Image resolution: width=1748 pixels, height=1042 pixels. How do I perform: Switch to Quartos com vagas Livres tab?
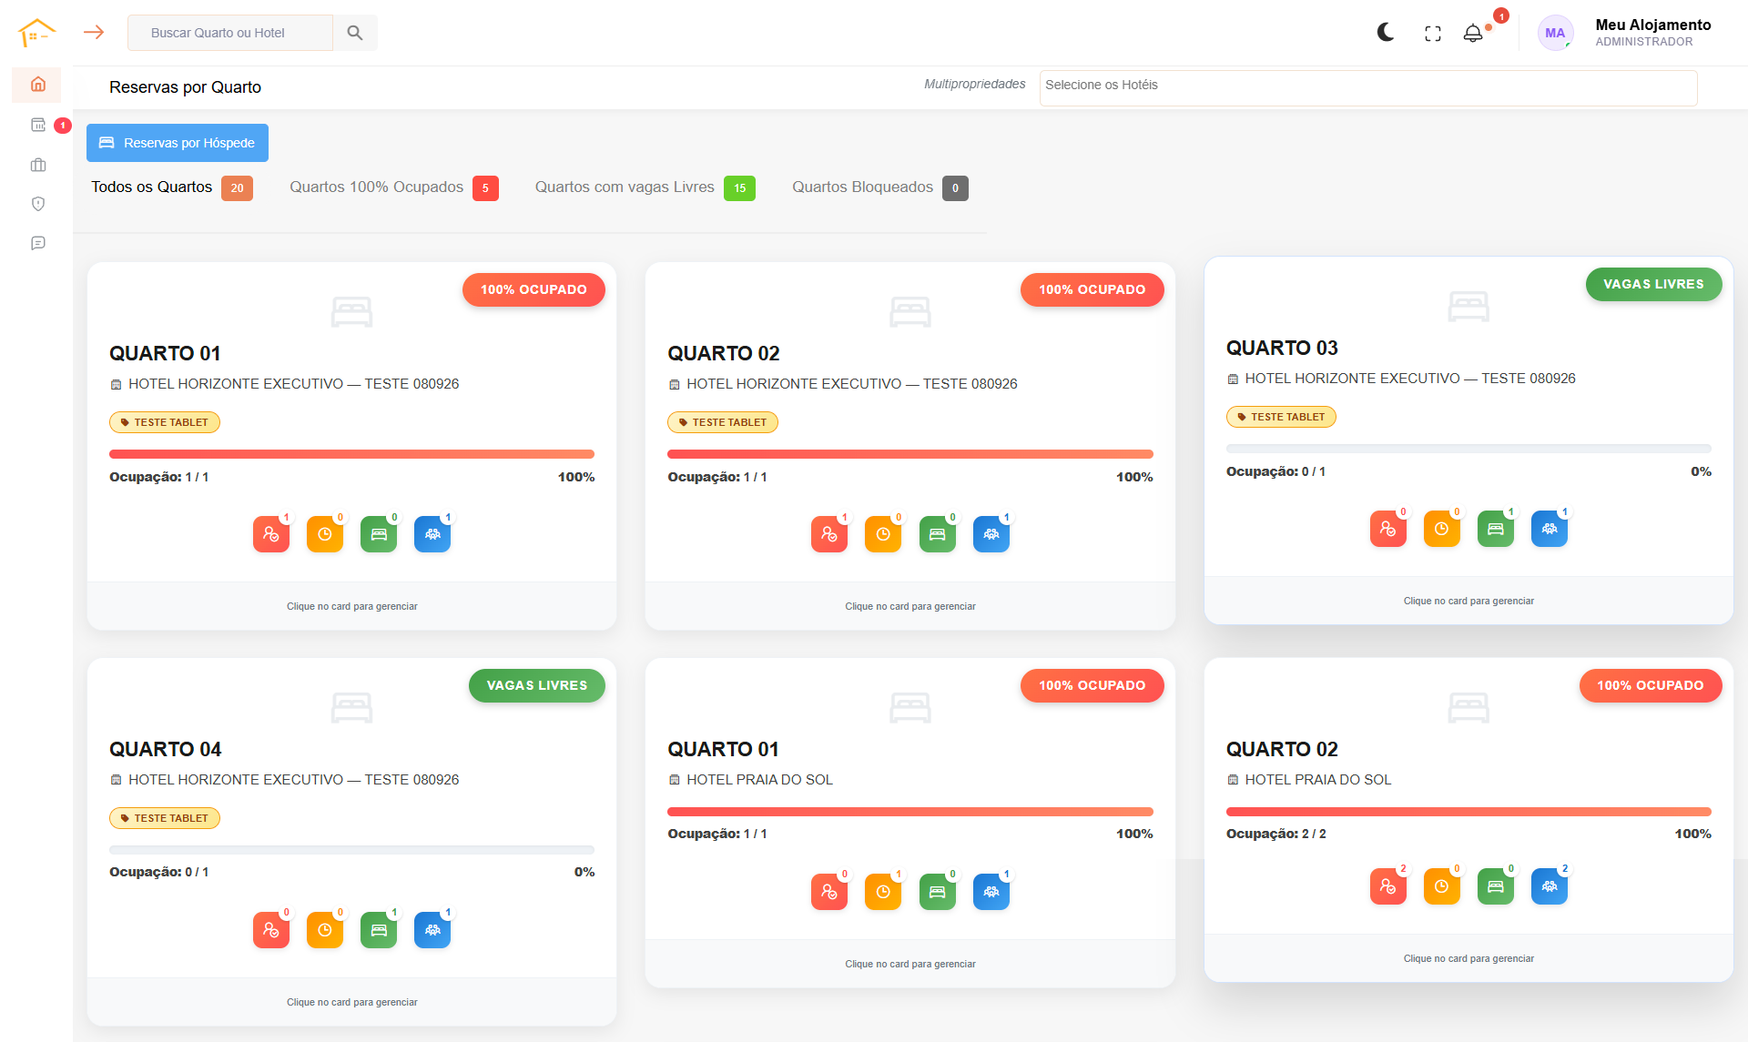tap(645, 187)
